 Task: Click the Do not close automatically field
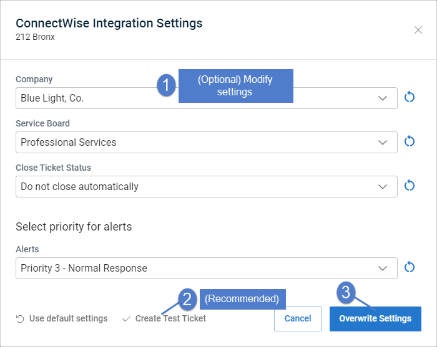(x=207, y=186)
